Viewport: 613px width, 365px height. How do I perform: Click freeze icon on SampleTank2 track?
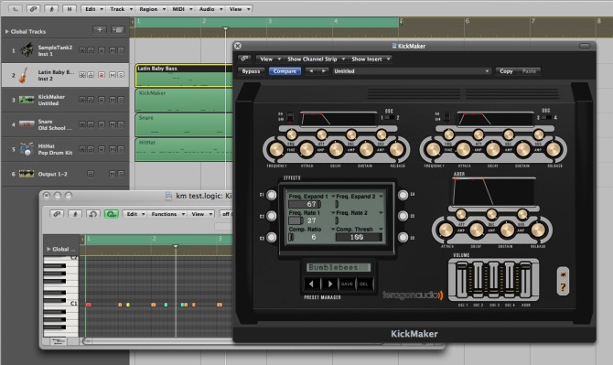point(82,50)
